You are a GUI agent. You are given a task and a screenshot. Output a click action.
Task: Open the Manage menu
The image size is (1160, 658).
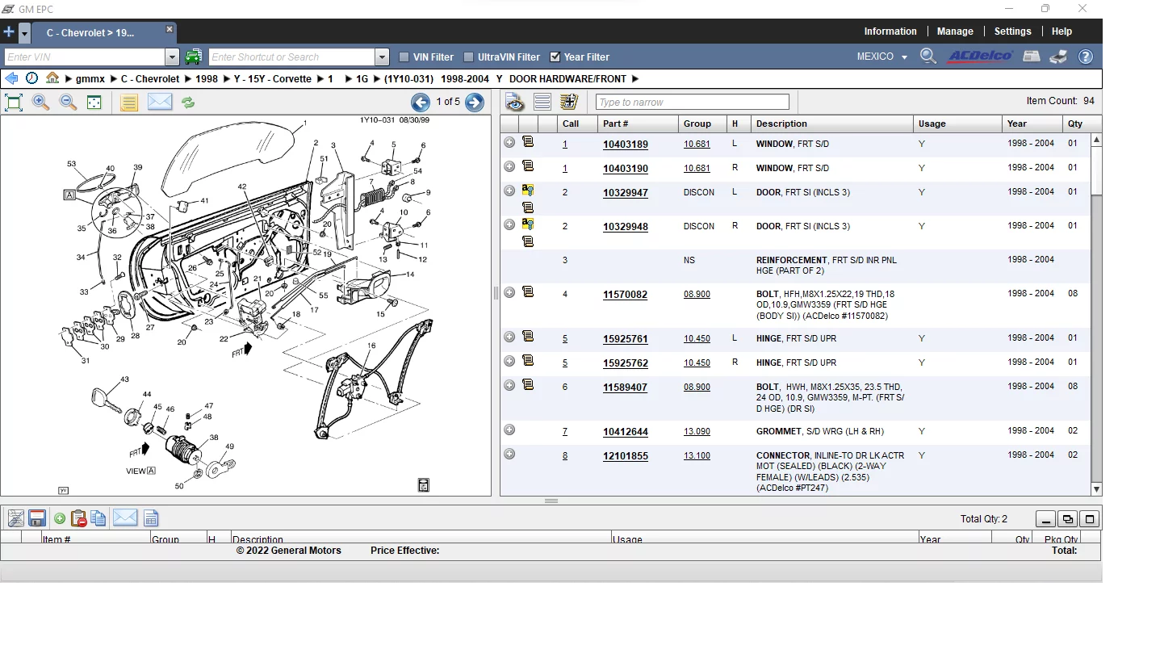(955, 31)
